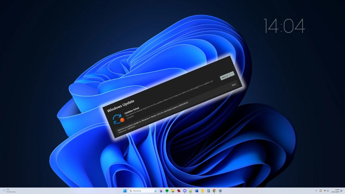The image size is (345, 194).
Task: Click the Windows Update sync icon in the tray
Action: 321,191
